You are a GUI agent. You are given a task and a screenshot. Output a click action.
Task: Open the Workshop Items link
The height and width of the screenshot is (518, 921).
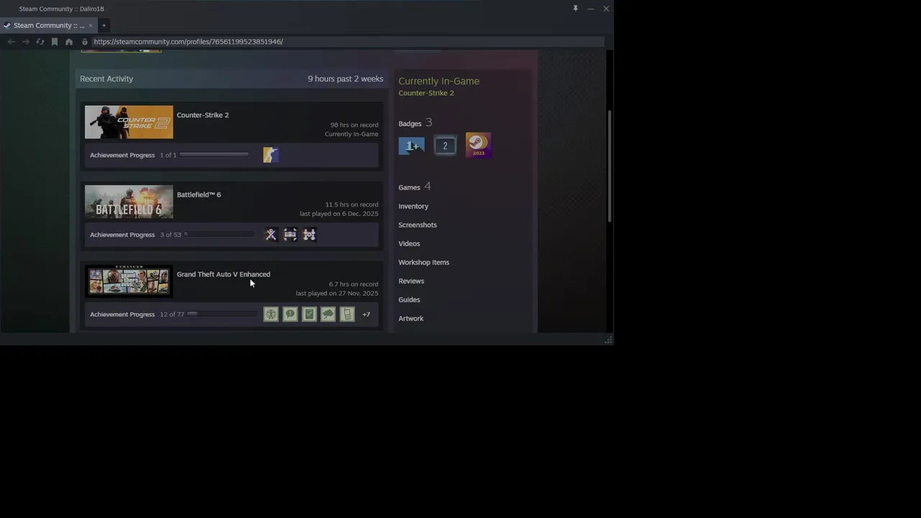click(424, 263)
